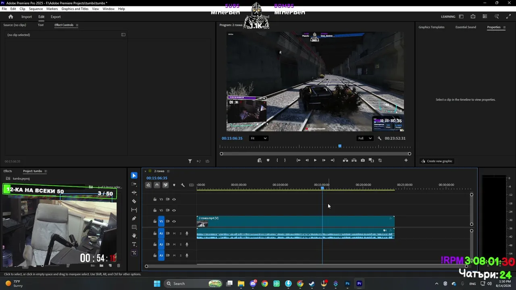Switch to the Effects panel tab
Screen dimensions: 516x290
click(8, 171)
